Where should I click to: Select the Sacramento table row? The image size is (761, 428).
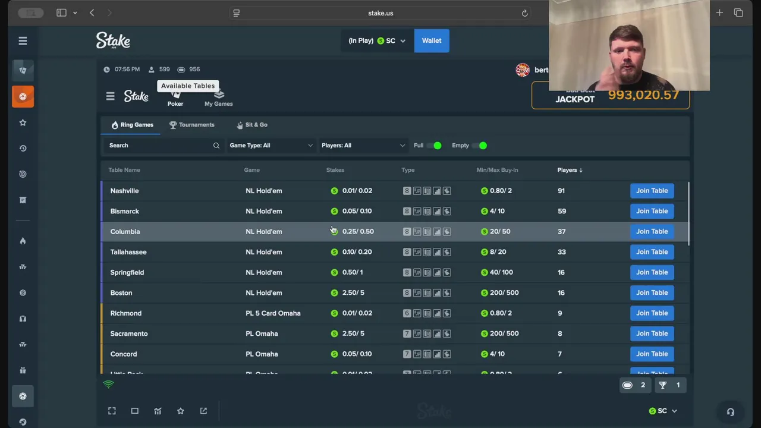tap(395, 333)
